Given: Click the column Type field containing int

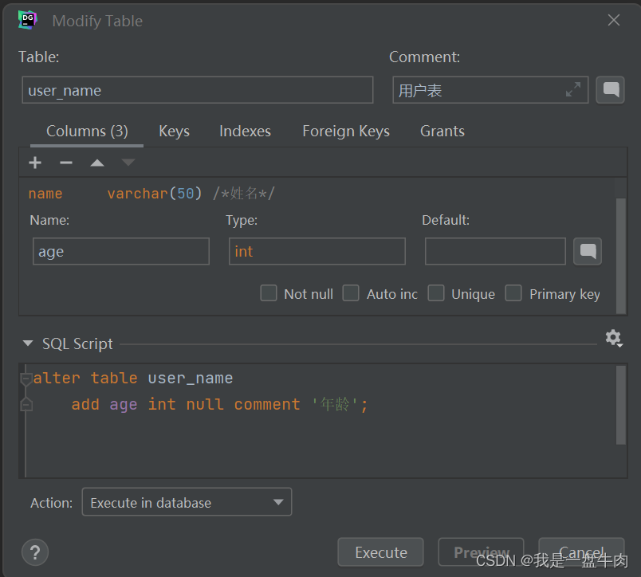Looking at the screenshot, I should 317,251.
